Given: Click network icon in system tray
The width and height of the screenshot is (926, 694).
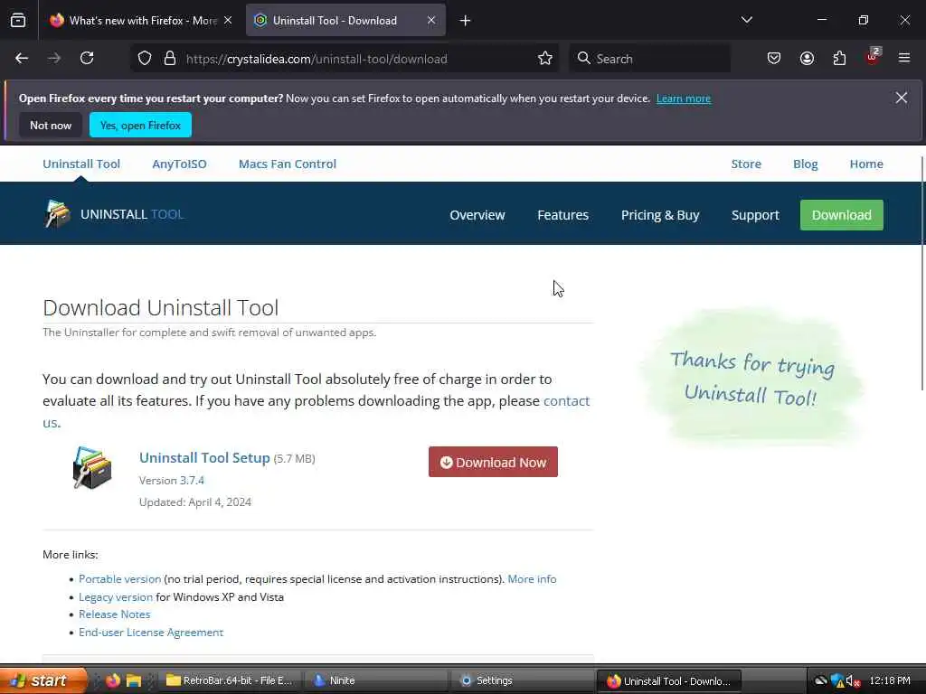Looking at the screenshot, I should (x=820, y=680).
